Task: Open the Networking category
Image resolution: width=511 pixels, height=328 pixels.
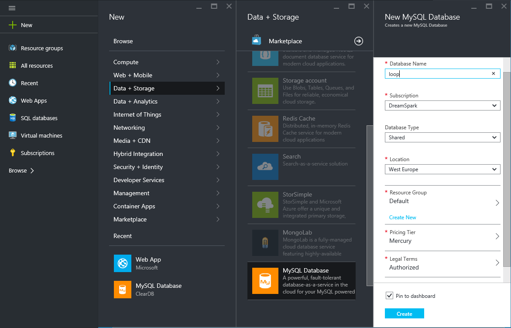Action: click(x=167, y=128)
